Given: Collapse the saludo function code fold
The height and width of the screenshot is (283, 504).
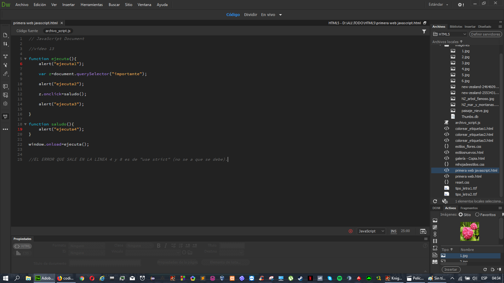Looking at the screenshot, I should click(26, 124).
